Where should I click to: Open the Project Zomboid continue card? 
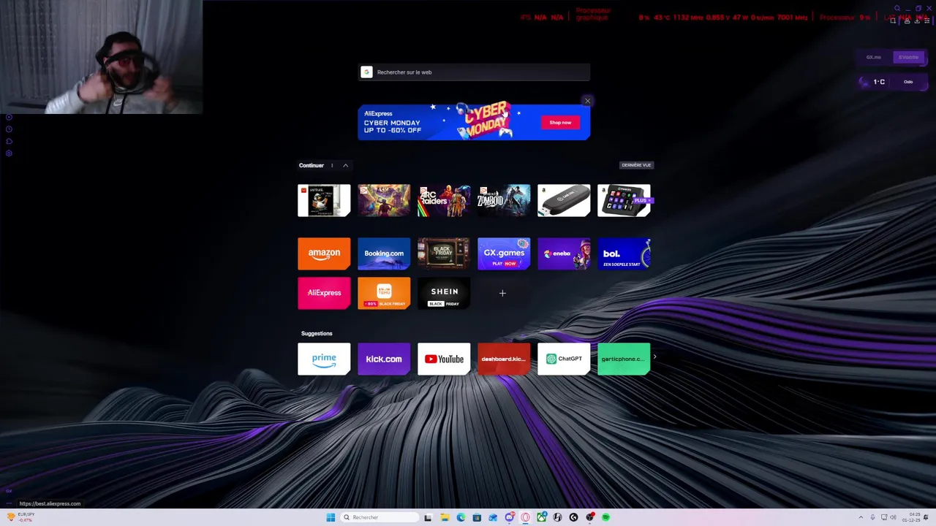coord(504,201)
